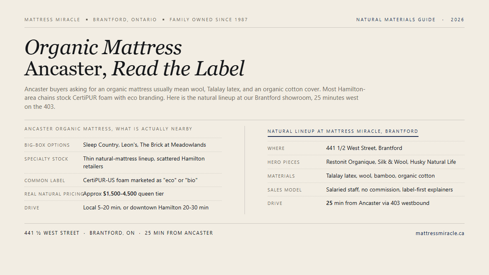489x275 pixels.
Task: Click the 'COMMON LABEL' row label
Action: (44, 180)
